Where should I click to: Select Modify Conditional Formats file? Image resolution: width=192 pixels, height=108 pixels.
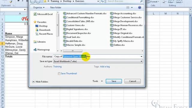point(127,37)
